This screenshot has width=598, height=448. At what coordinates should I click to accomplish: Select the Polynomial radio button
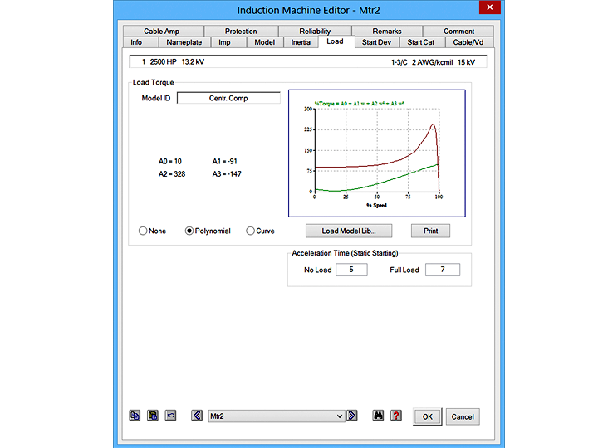pos(189,231)
